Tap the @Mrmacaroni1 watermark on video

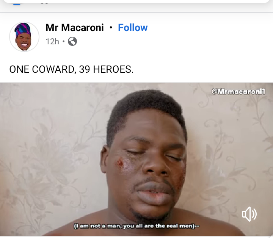tap(238, 91)
